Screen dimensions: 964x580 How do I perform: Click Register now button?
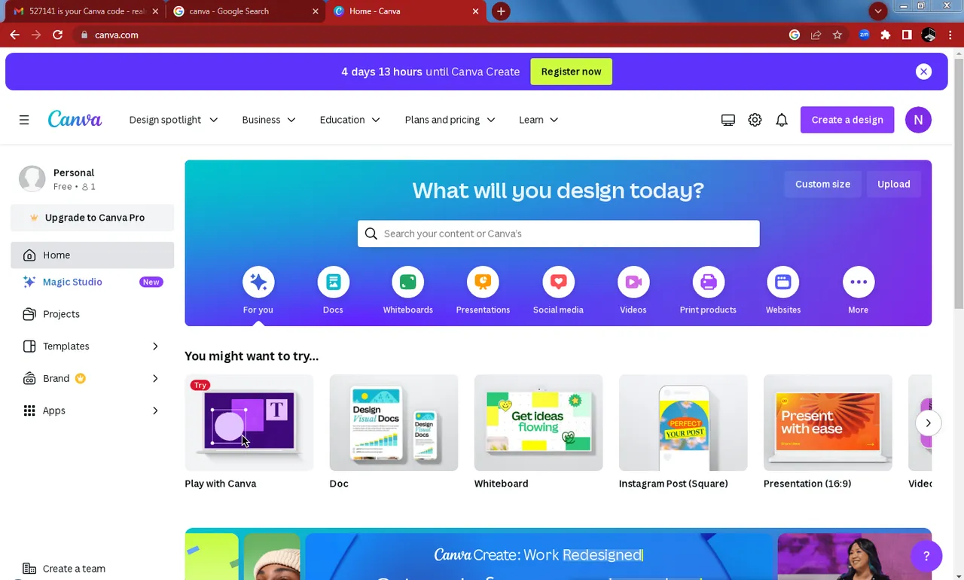tap(571, 72)
